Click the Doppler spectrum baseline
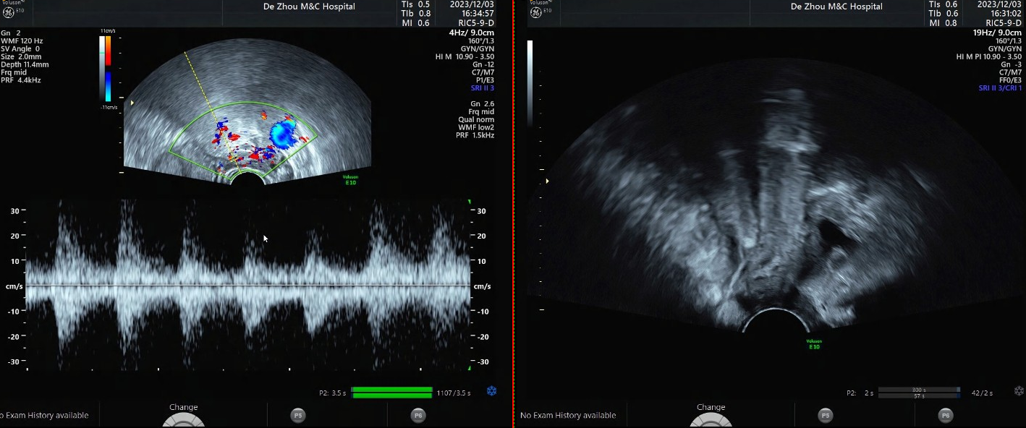The image size is (1026, 428). coord(247,286)
